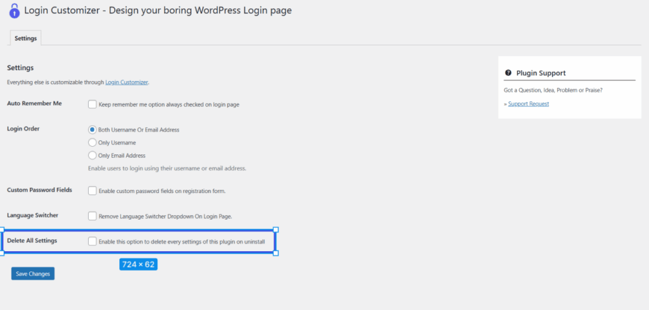Viewport: 649px width, 310px height.
Task: Choose the Only Email Address radio option
Action: (93, 156)
